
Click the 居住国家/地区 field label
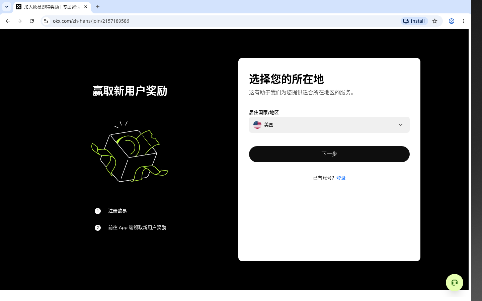[x=264, y=112]
